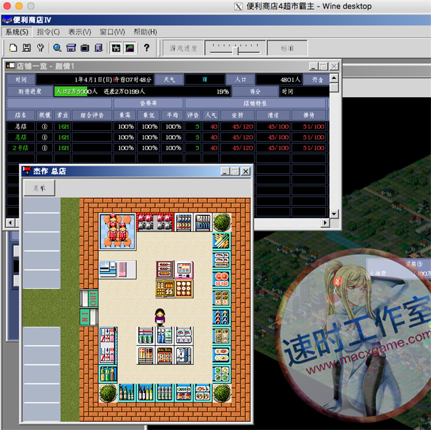Image resolution: width=431 pixels, height=430 pixels.
Task: Maximize the 杰作 总店 store window
Action: click(x=235, y=171)
